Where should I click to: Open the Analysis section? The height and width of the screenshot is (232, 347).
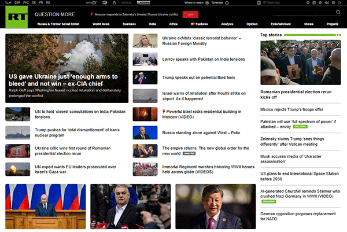click(x=227, y=24)
